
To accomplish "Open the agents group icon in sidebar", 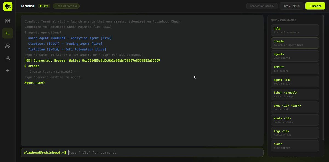I will (8, 46).
